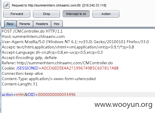Viewport: 155px width, 113px height.
Task: Switch to the Raw tab
Action: point(10,24)
